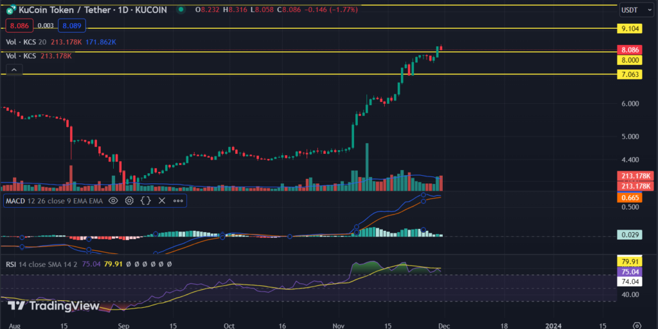Click the spread value 0.003
Screen dimensions: 658x329
[46, 26]
